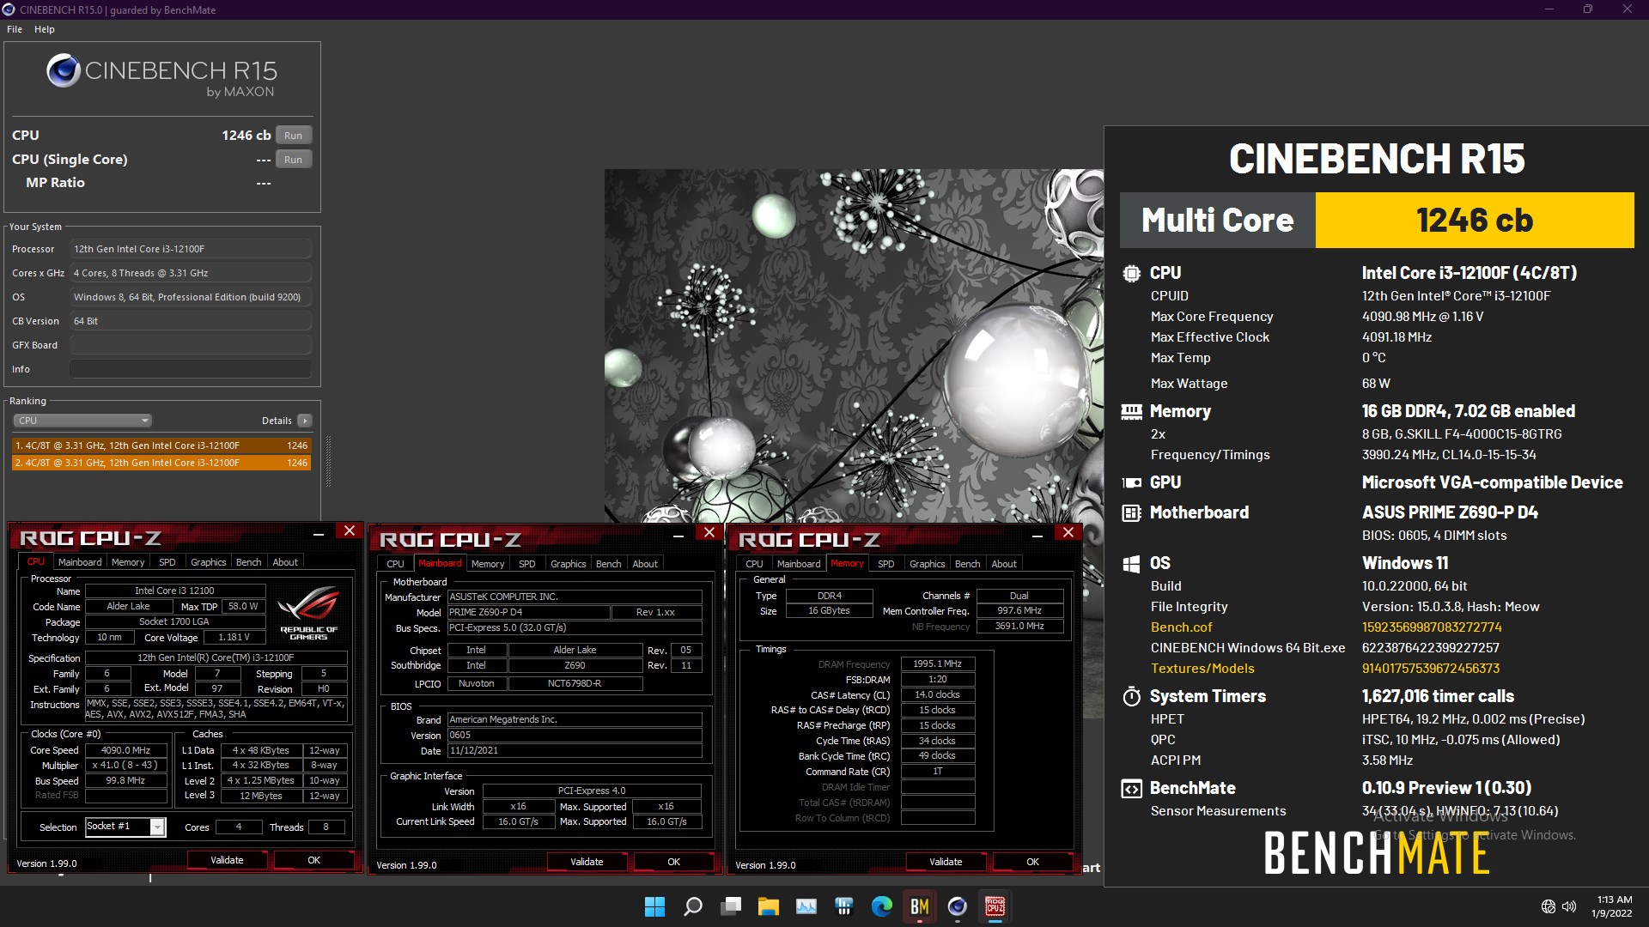Viewport: 1649px width, 927px height.
Task: Open the taskbar Search magnifier icon
Action: coord(692,906)
